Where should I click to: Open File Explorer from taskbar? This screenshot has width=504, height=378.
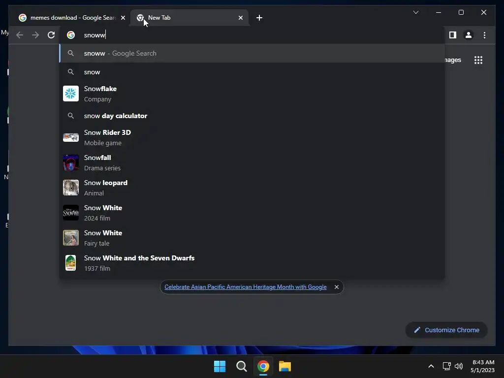285,366
